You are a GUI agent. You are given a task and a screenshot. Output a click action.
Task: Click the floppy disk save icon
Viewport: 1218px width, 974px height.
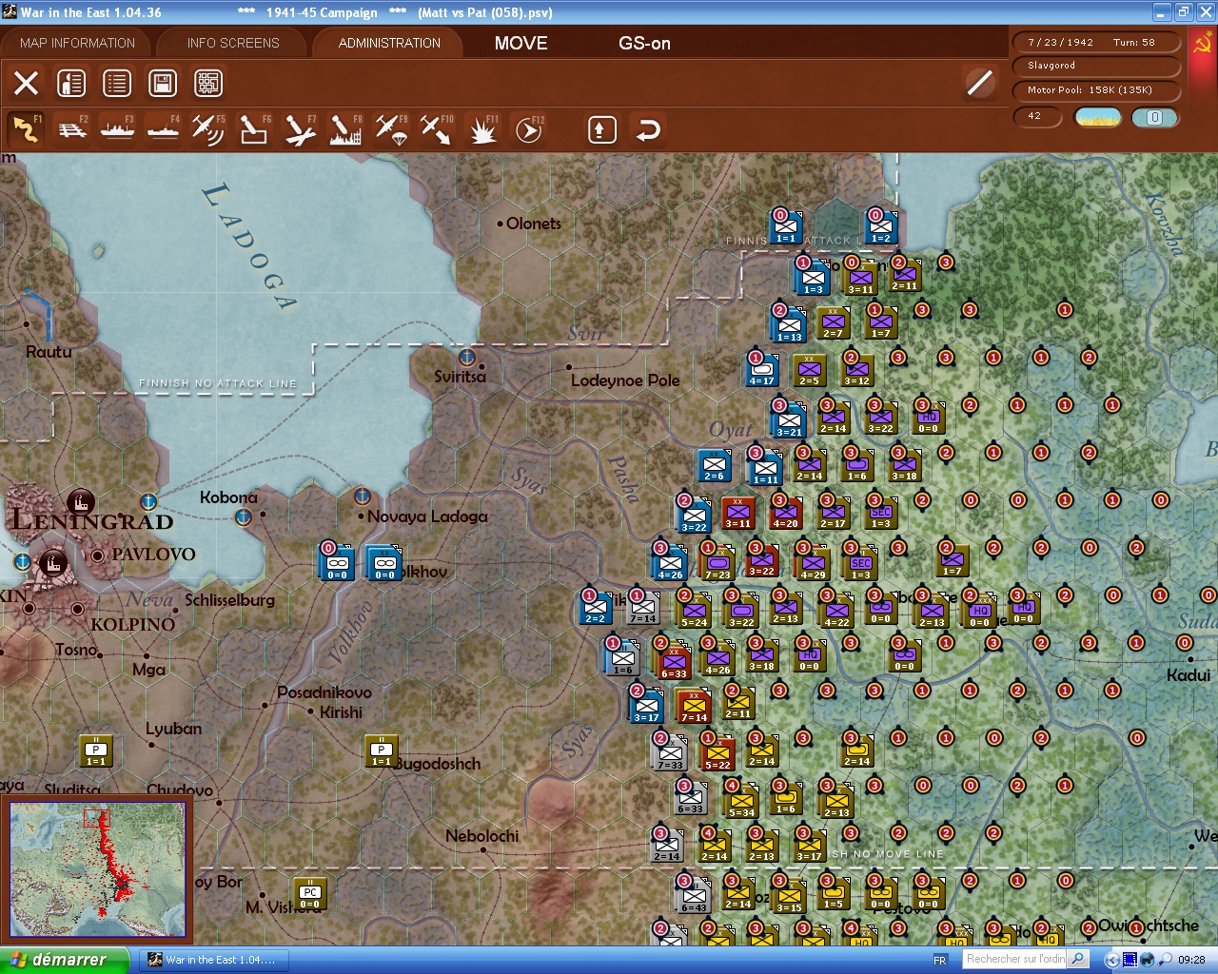[x=163, y=84]
